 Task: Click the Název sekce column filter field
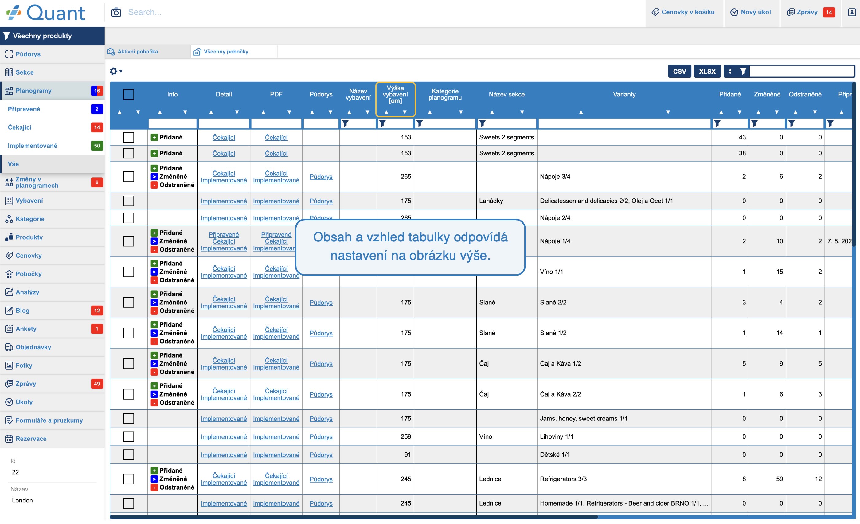pos(506,123)
